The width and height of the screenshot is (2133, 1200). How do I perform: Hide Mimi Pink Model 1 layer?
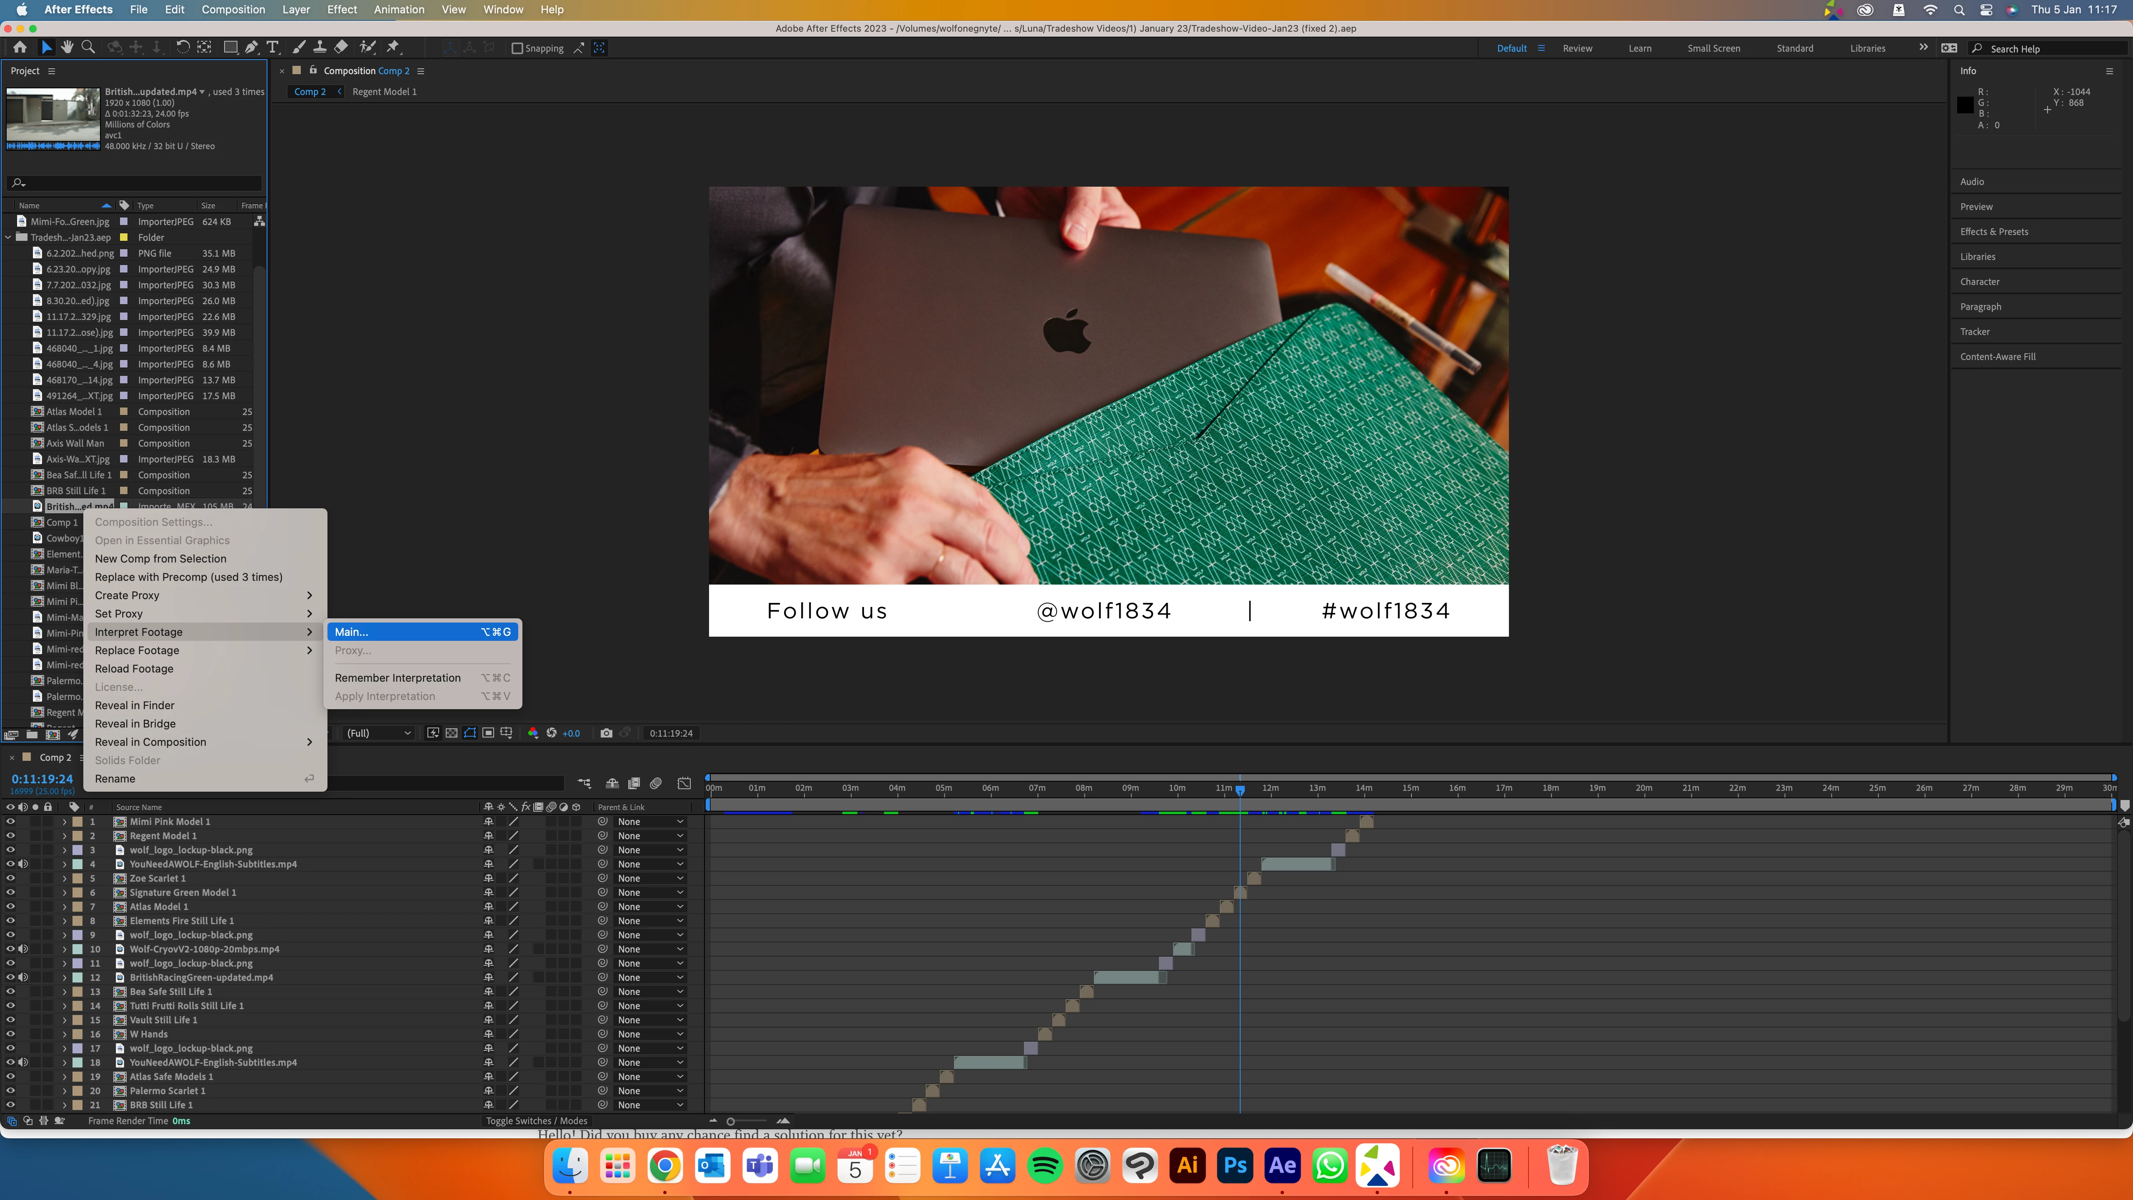(x=11, y=822)
